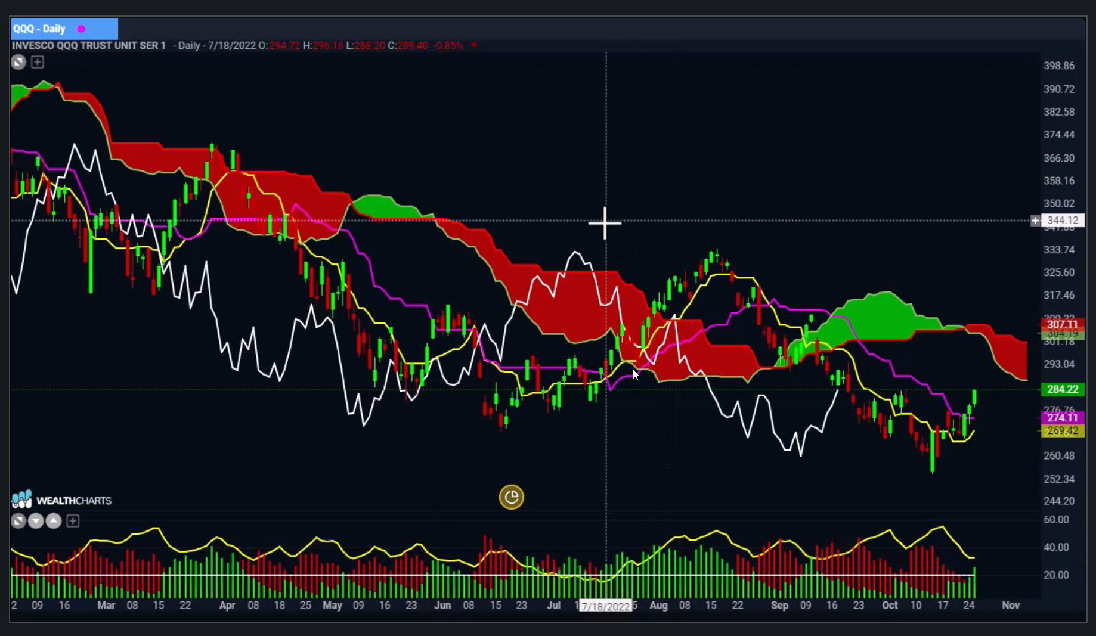Click the Mar label on the date axis
The height and width of the screenshot is (636, 1096).
tap(106, 605)
